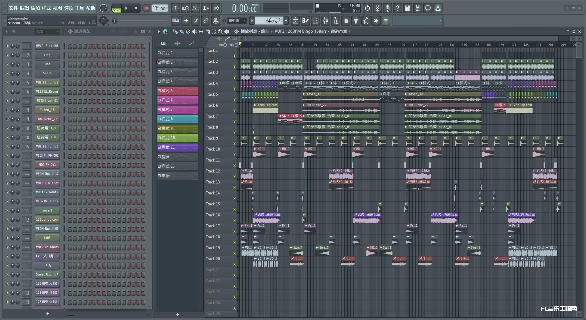
Task: Toggle loop recording icon
Action: click(x=216, y=8)
